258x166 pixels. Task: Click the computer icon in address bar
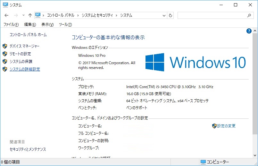[x=38, y=15]
